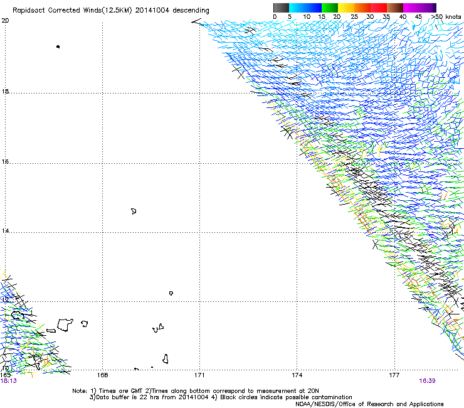Click the purple timestamp ending in ':39'
This screenshot has width=464, height=408.
427,381
